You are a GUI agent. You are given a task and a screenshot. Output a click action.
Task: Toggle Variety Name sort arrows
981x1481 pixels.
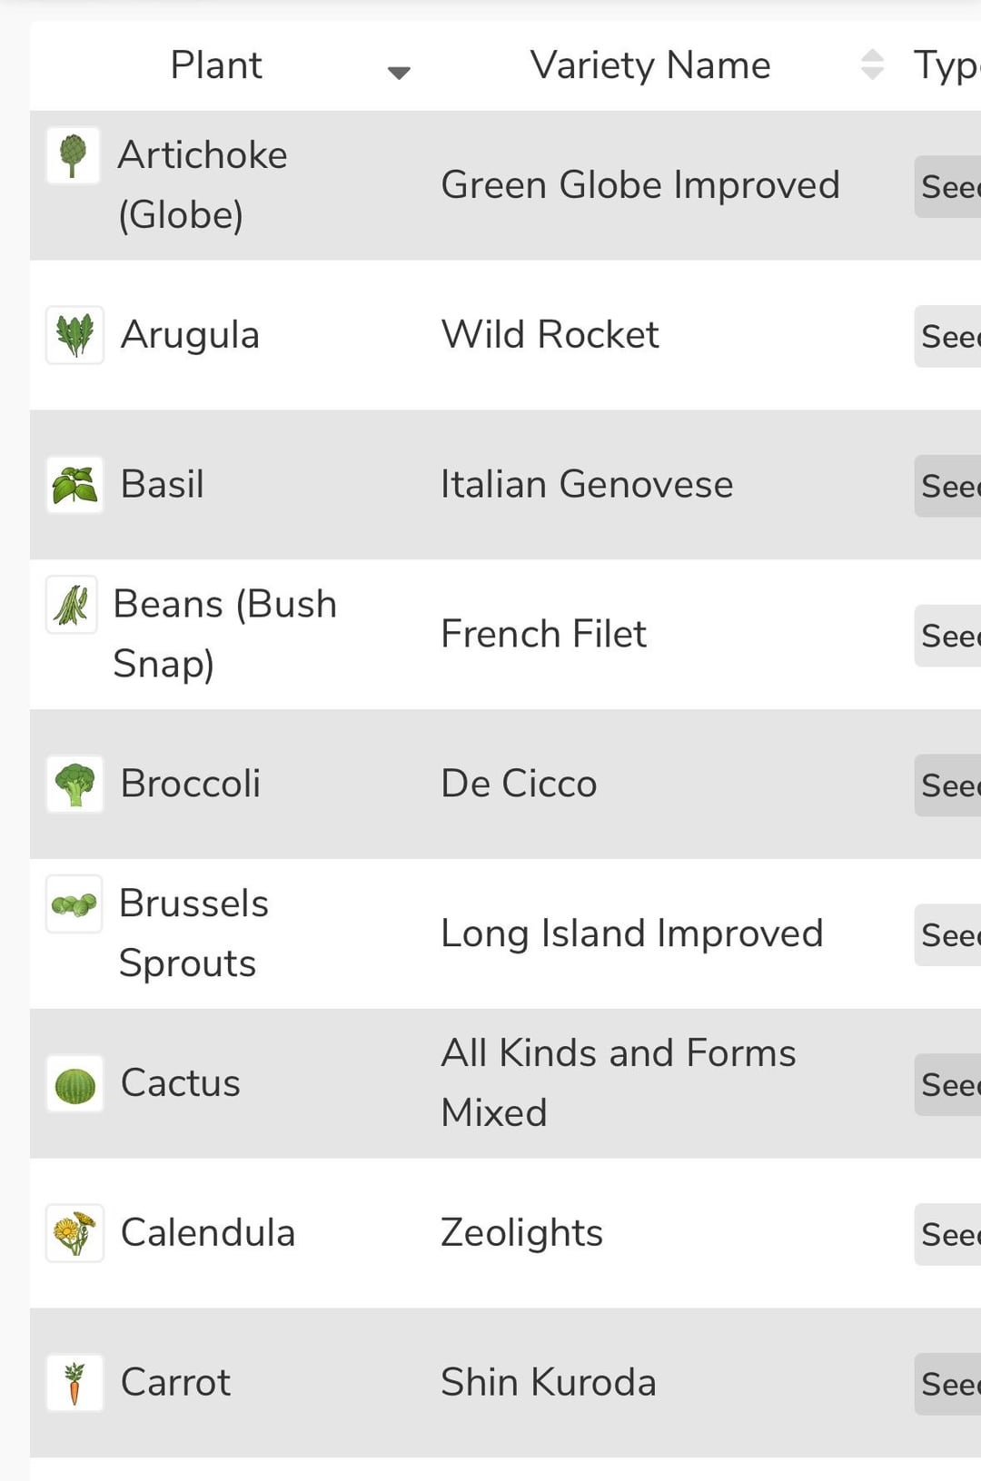click(872, 64)
